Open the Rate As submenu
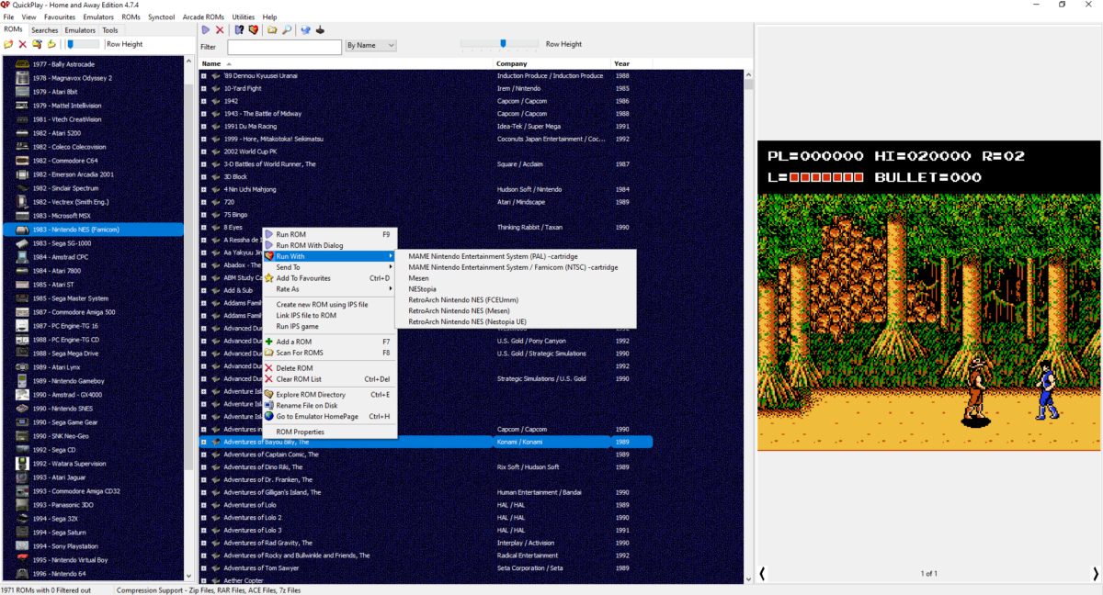This screenshot has width=1103, height=595. pos(330,289)
